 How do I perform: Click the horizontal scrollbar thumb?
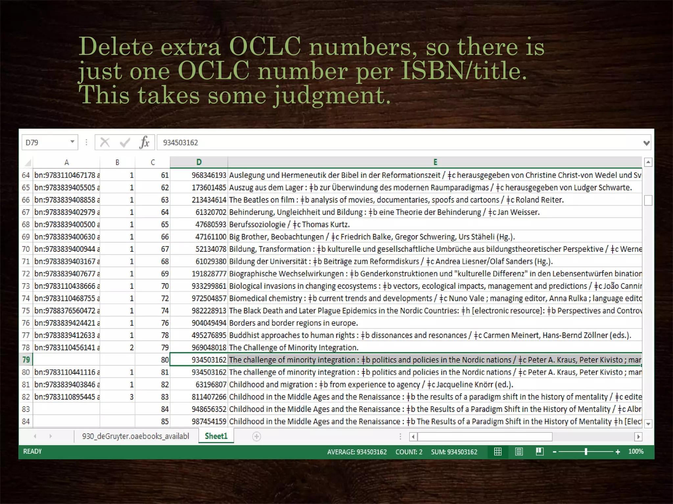click(485, 437)
